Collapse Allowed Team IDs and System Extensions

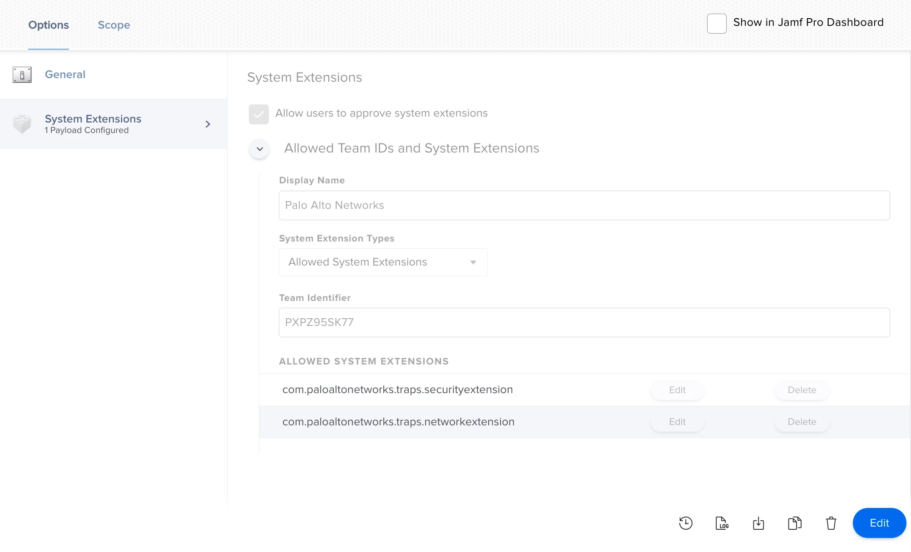(x=260, y=149)
